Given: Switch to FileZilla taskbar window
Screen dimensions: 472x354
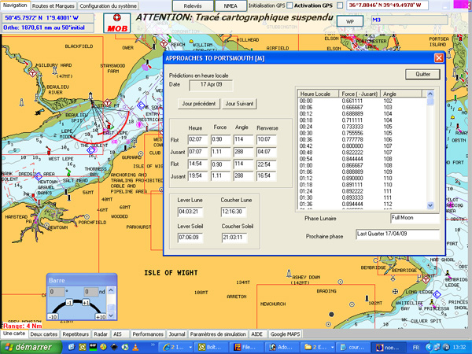Looking at the screenshot, I should coord(246,348).
